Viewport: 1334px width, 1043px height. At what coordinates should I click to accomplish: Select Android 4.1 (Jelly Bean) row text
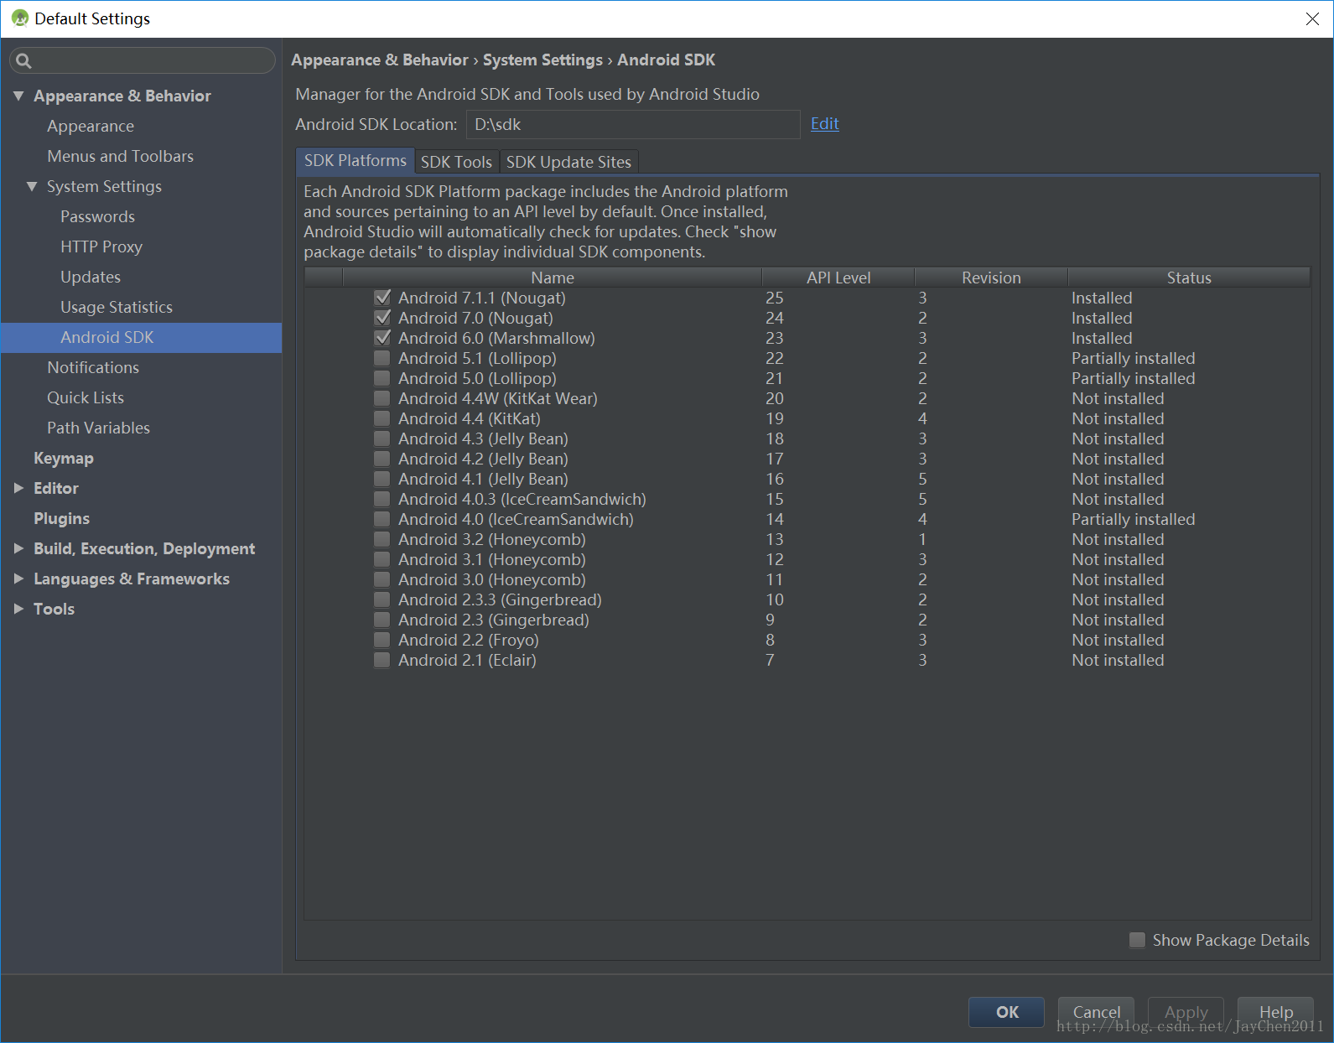pos(483,479)
